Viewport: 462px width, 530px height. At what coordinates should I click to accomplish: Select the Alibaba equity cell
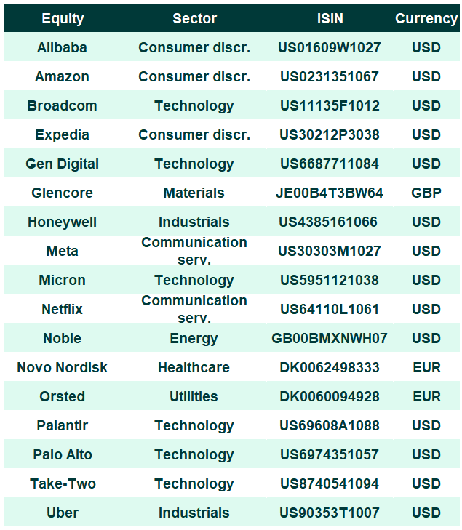coord(63,47)
